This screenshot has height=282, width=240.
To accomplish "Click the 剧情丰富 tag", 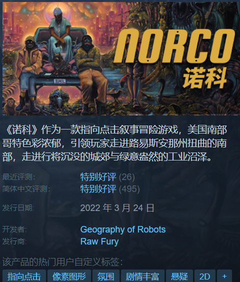I will coord(142,275).
